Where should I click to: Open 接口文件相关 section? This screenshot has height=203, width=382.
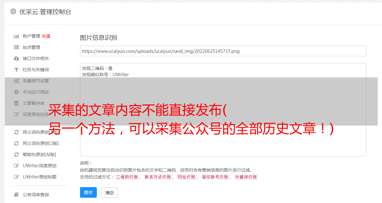click(36, 58)
